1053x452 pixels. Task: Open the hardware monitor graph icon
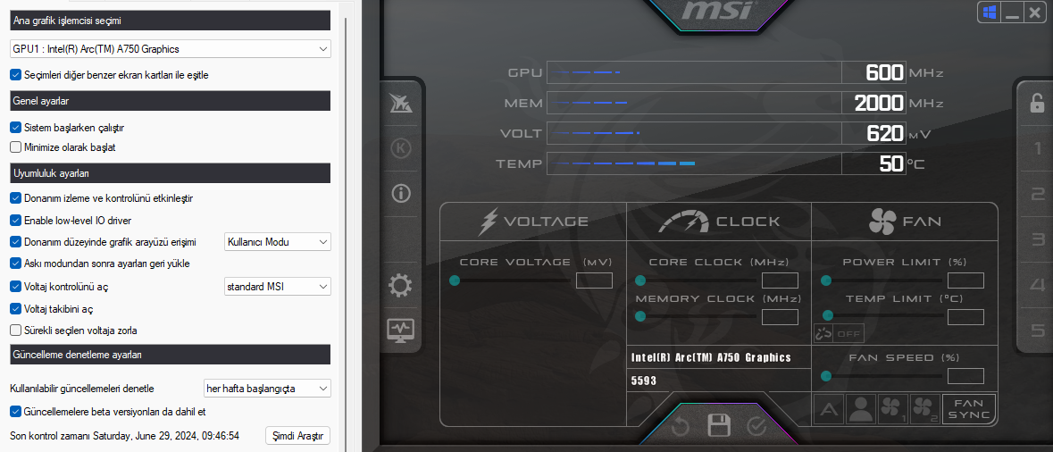[x=401, y=331]
